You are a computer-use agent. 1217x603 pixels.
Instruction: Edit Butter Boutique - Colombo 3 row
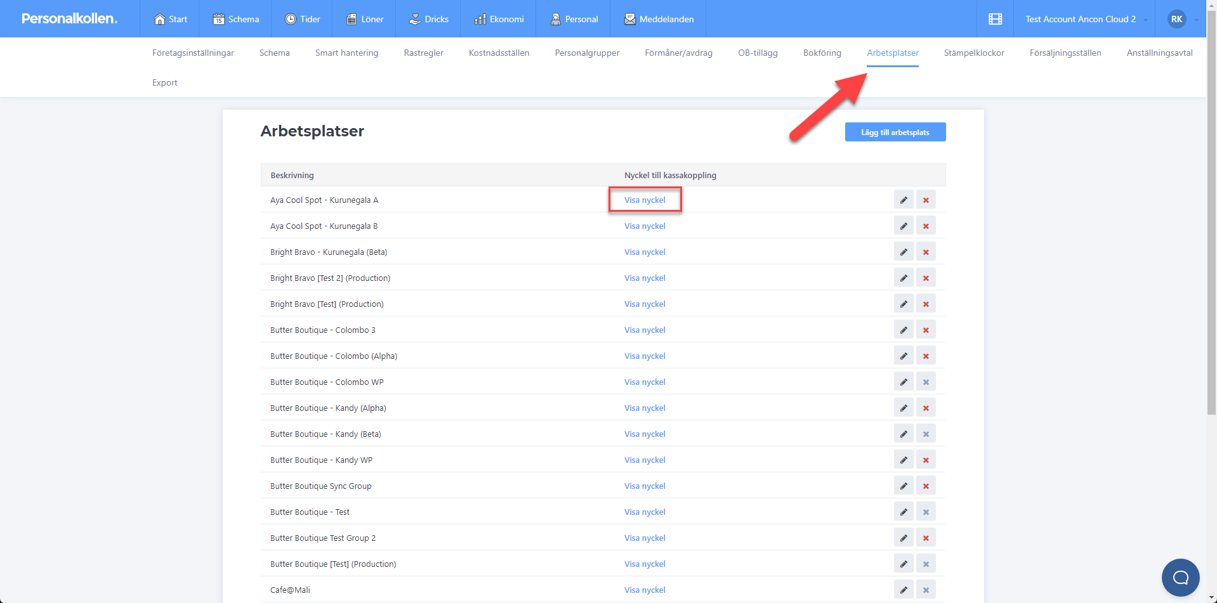[x=904, y=330]
